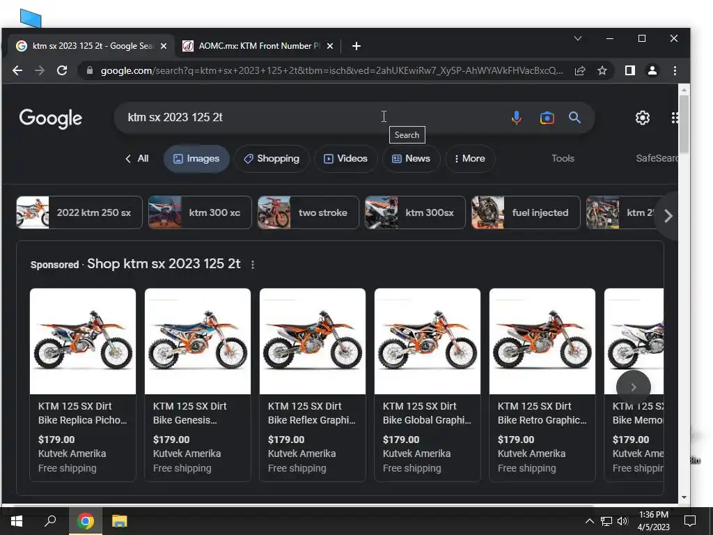Open KTM 125 SX Dirt Bike Genesis link

[x=189, y=413]
